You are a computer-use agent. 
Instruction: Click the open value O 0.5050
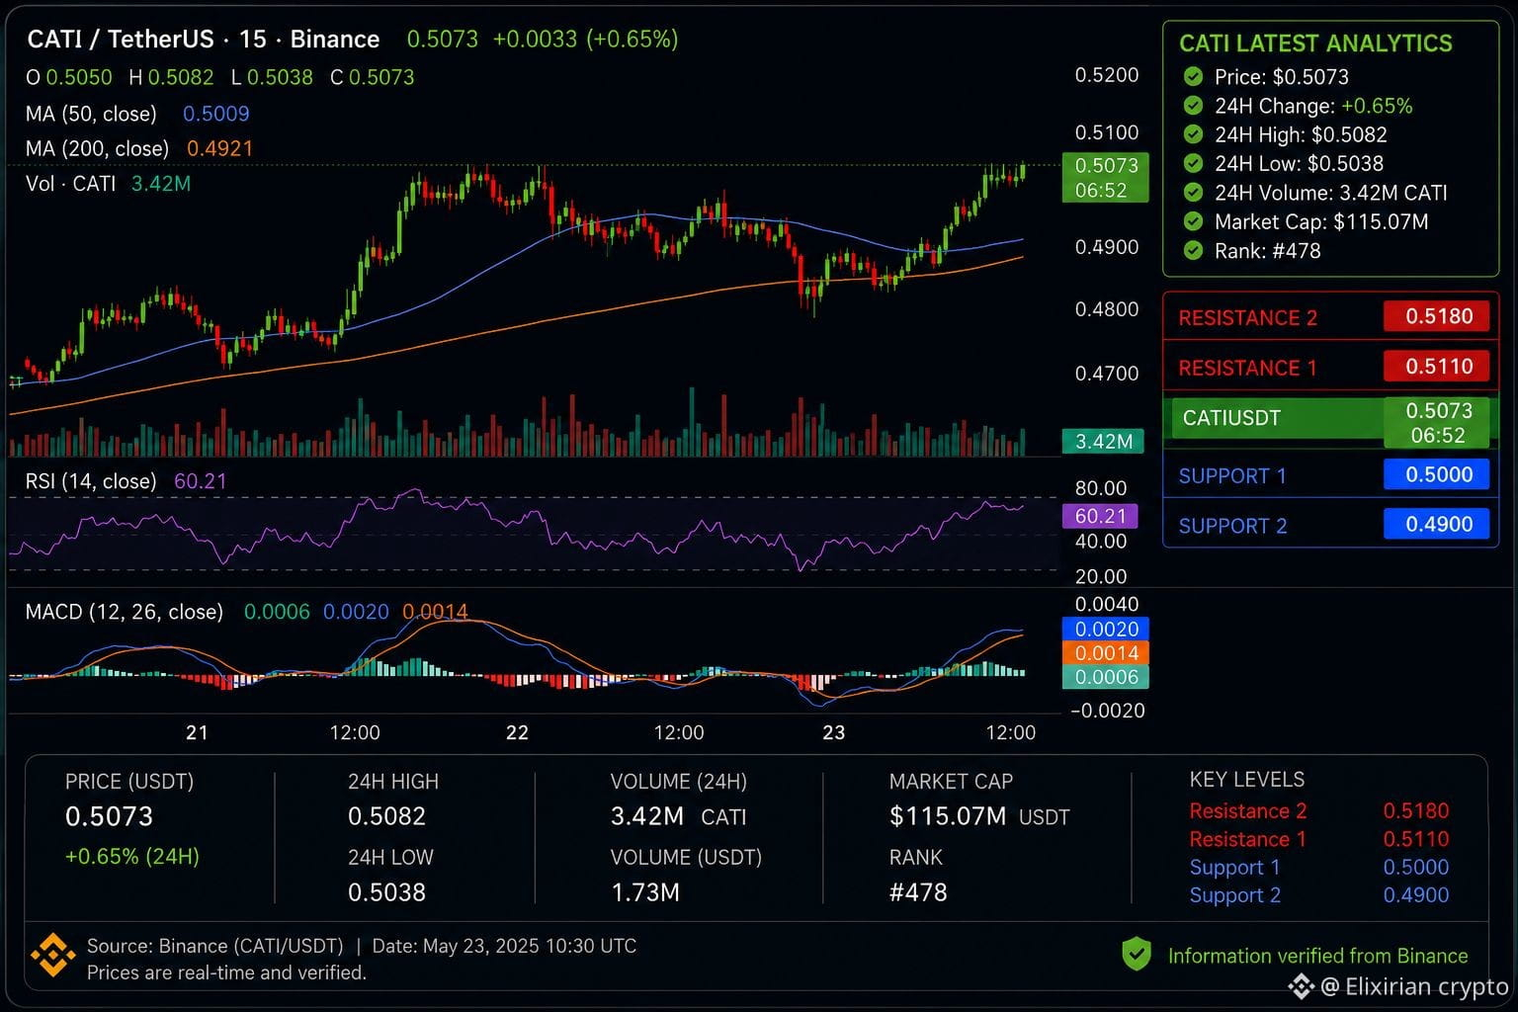69,77
